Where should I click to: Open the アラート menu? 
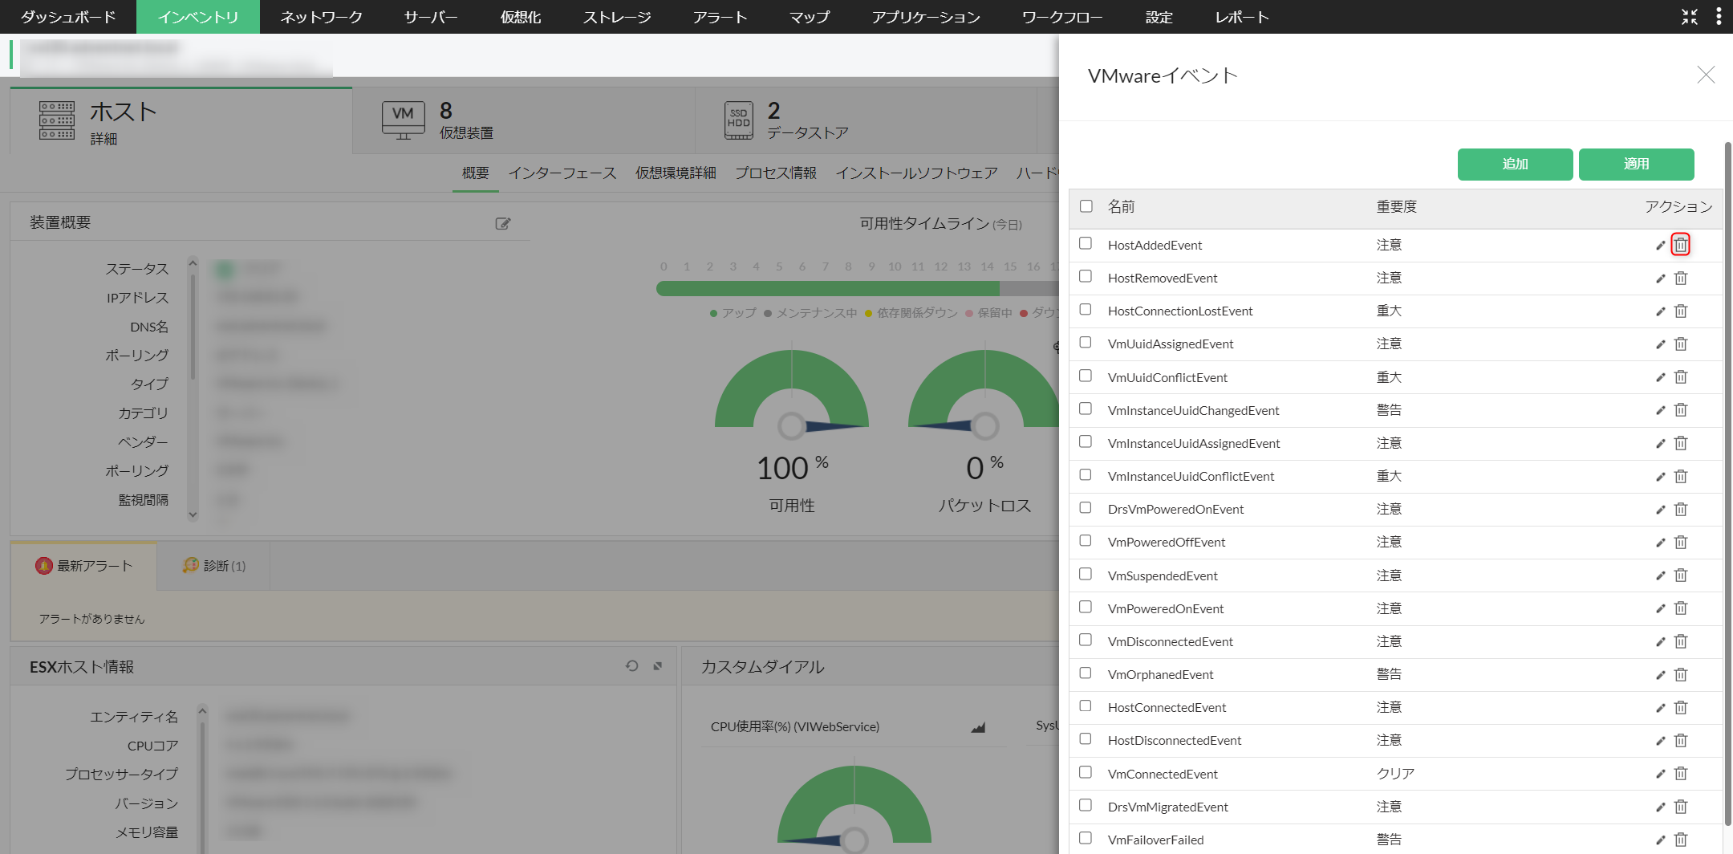(720, 17)
